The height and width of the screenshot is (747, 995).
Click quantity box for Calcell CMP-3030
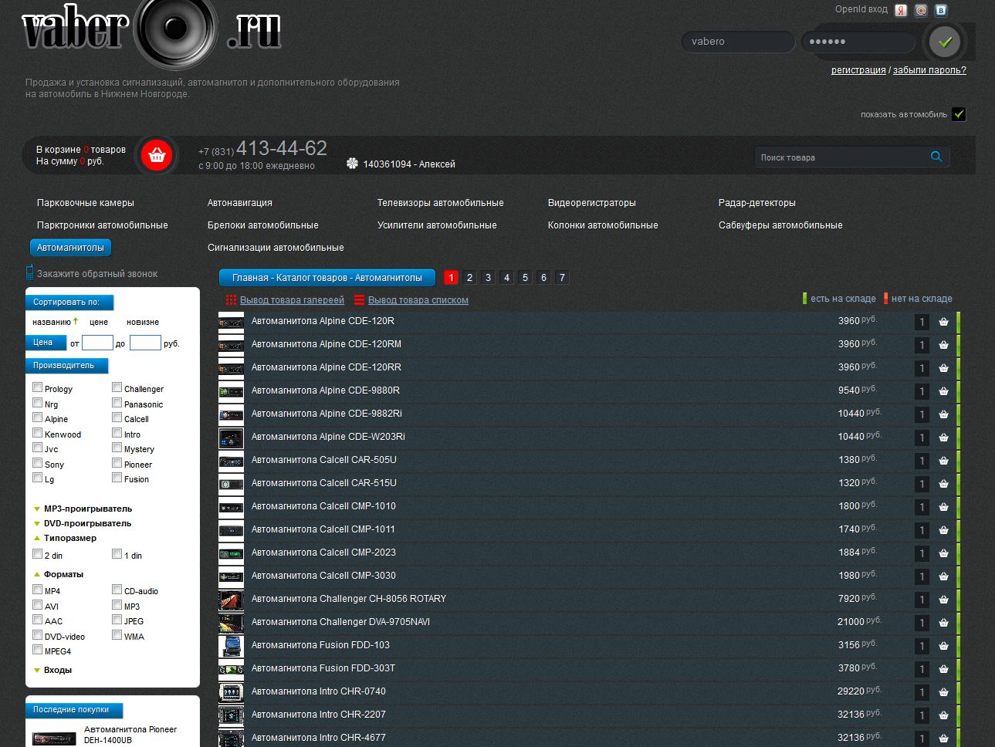[x=922, y=576]
